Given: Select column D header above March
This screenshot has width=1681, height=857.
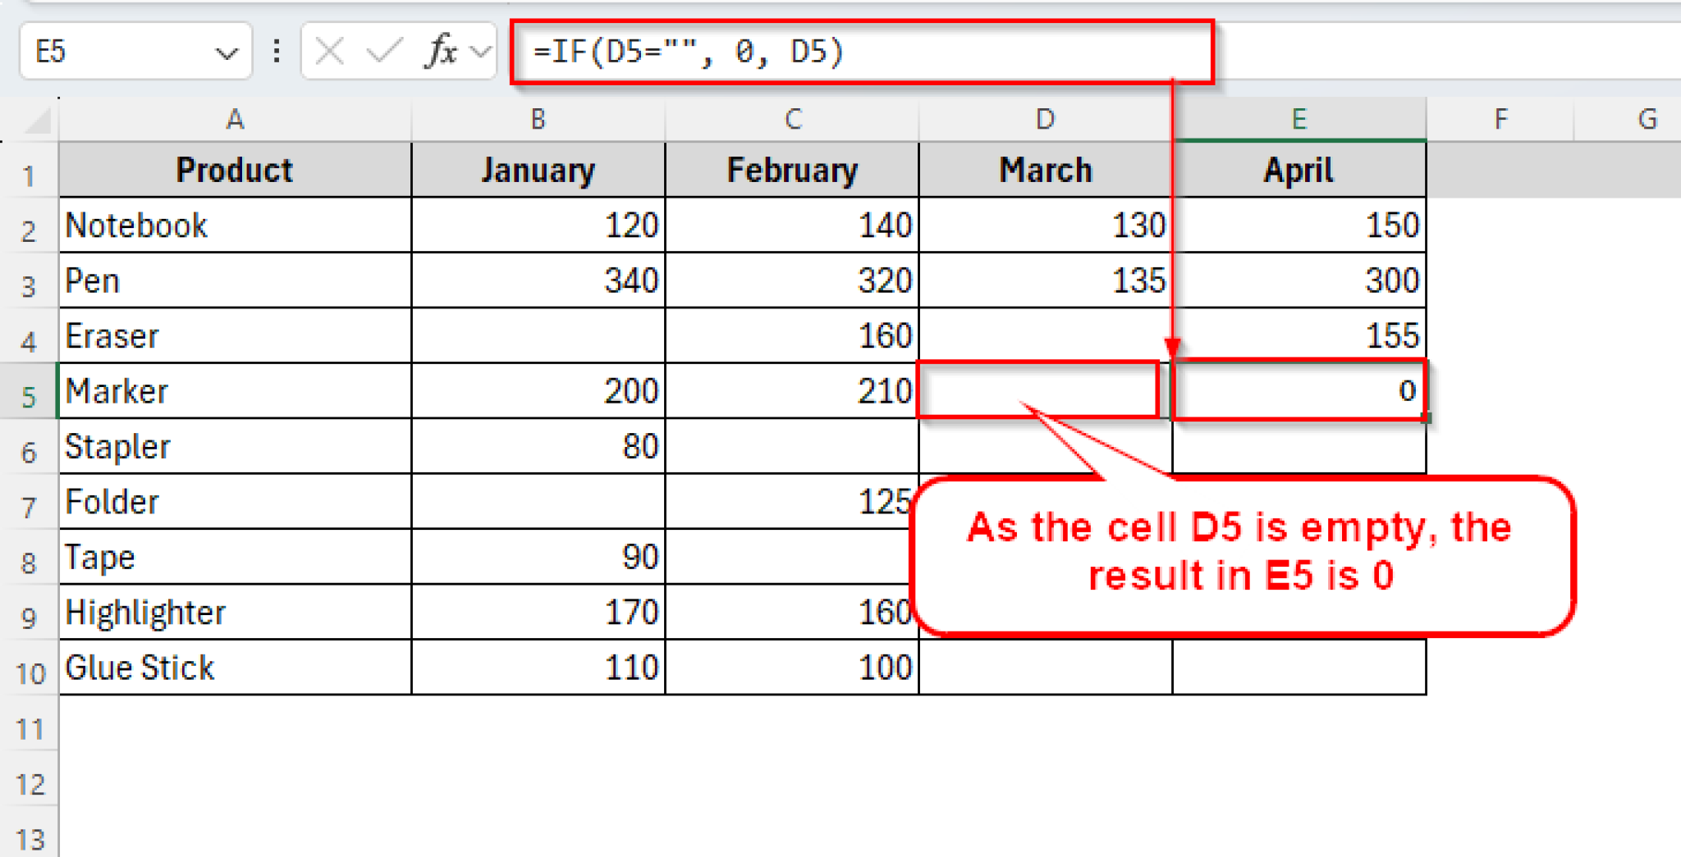Looking at the screenshot, I should [1045, 119].
